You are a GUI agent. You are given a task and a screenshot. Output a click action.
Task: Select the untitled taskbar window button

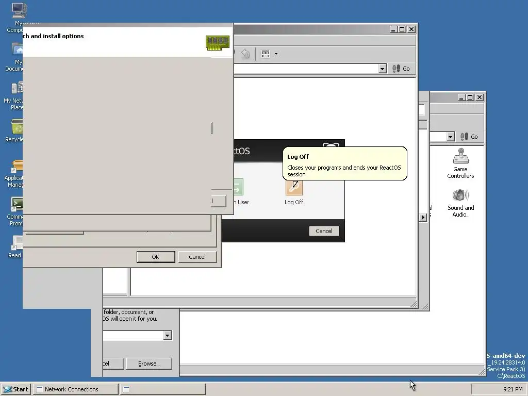tap(163, 389)
